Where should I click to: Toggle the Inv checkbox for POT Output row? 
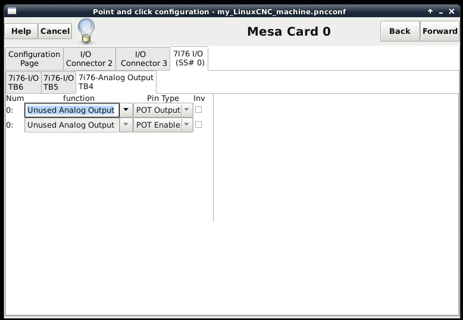pos(199,110)
